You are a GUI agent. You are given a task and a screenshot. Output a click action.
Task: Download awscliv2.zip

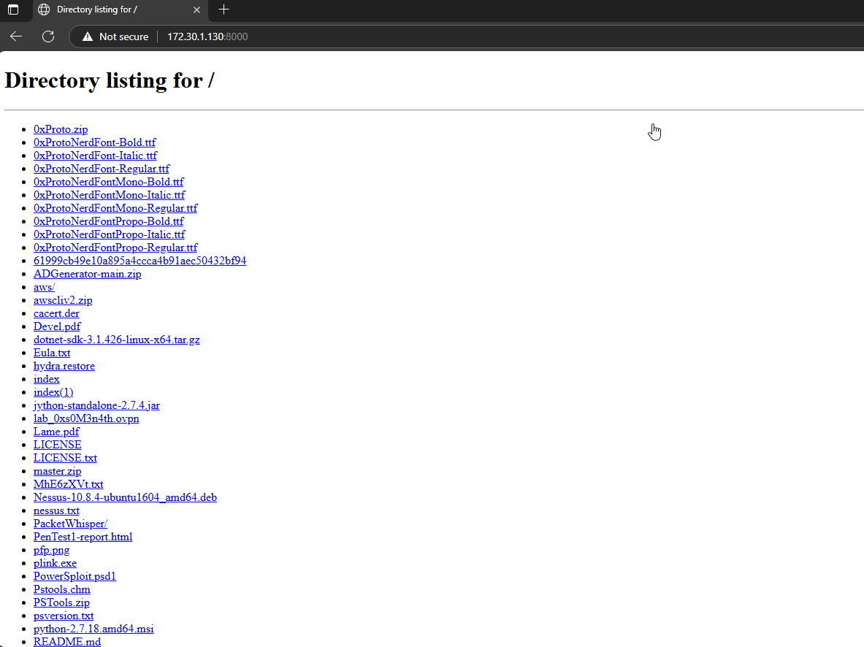coord(63,300)
